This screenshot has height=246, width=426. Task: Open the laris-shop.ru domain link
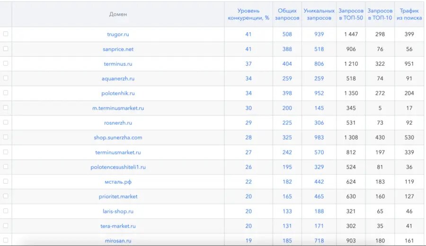[x=118, y=211]
